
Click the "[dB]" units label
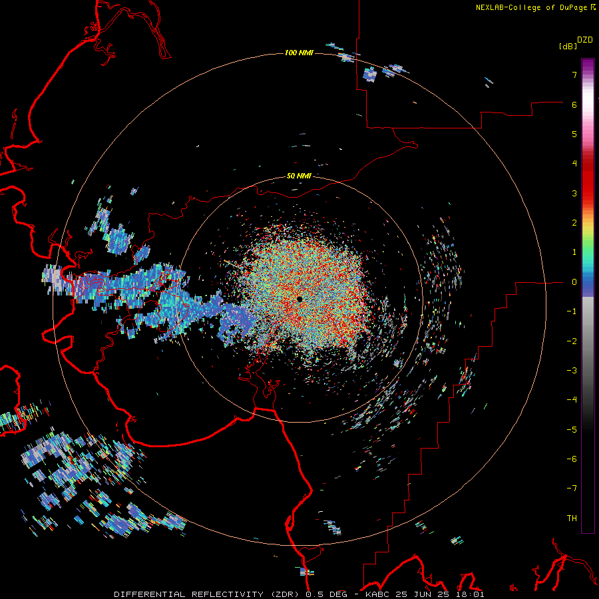pos(568,46)
